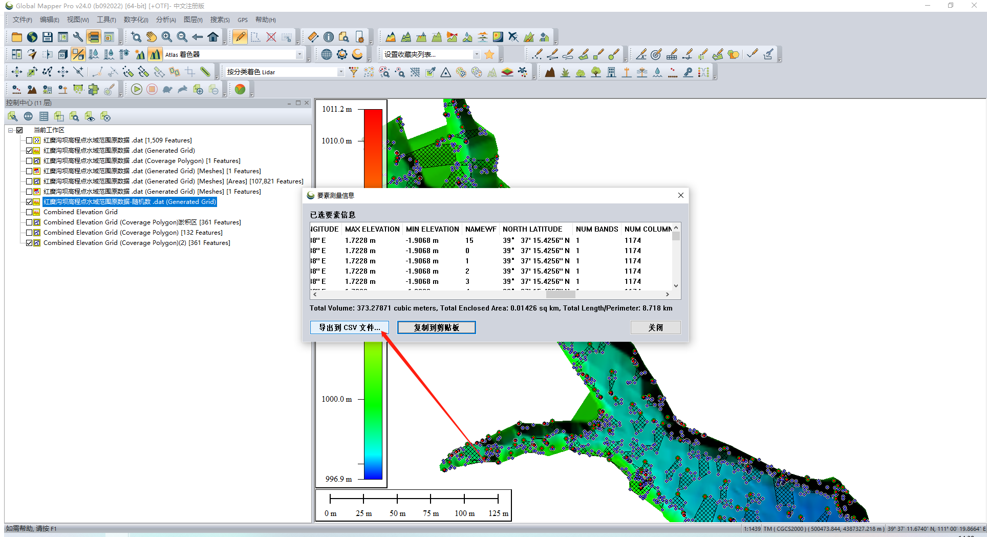Click the control center remove layer icon

click(x=105, y=117)
